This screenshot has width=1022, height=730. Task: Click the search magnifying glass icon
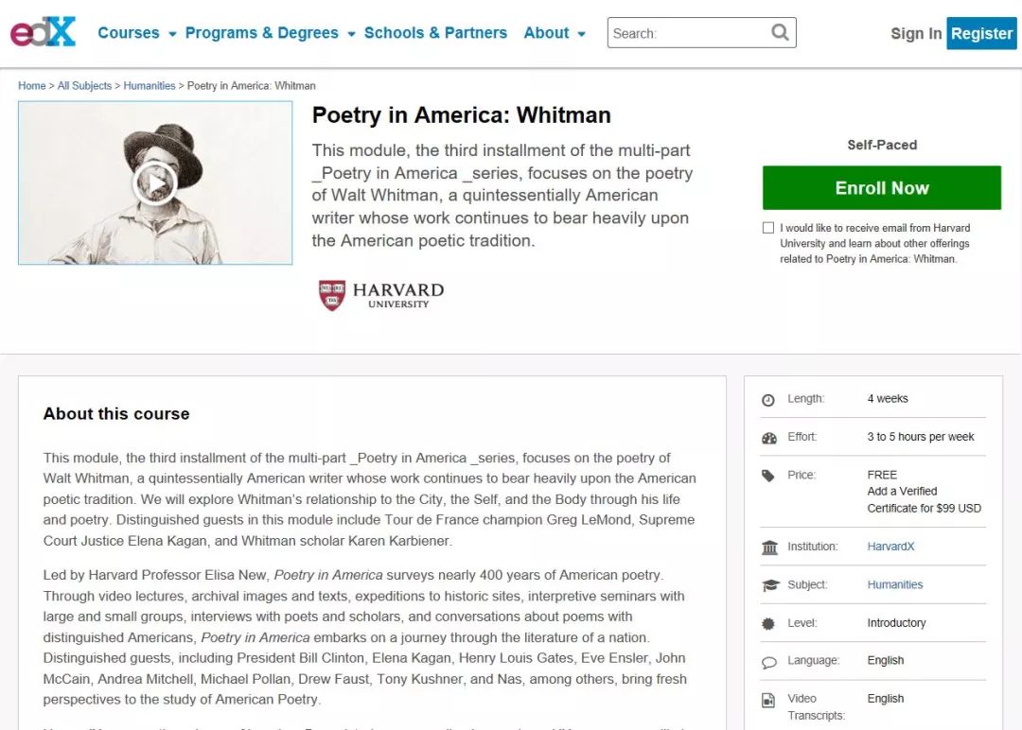coord(780,32)
